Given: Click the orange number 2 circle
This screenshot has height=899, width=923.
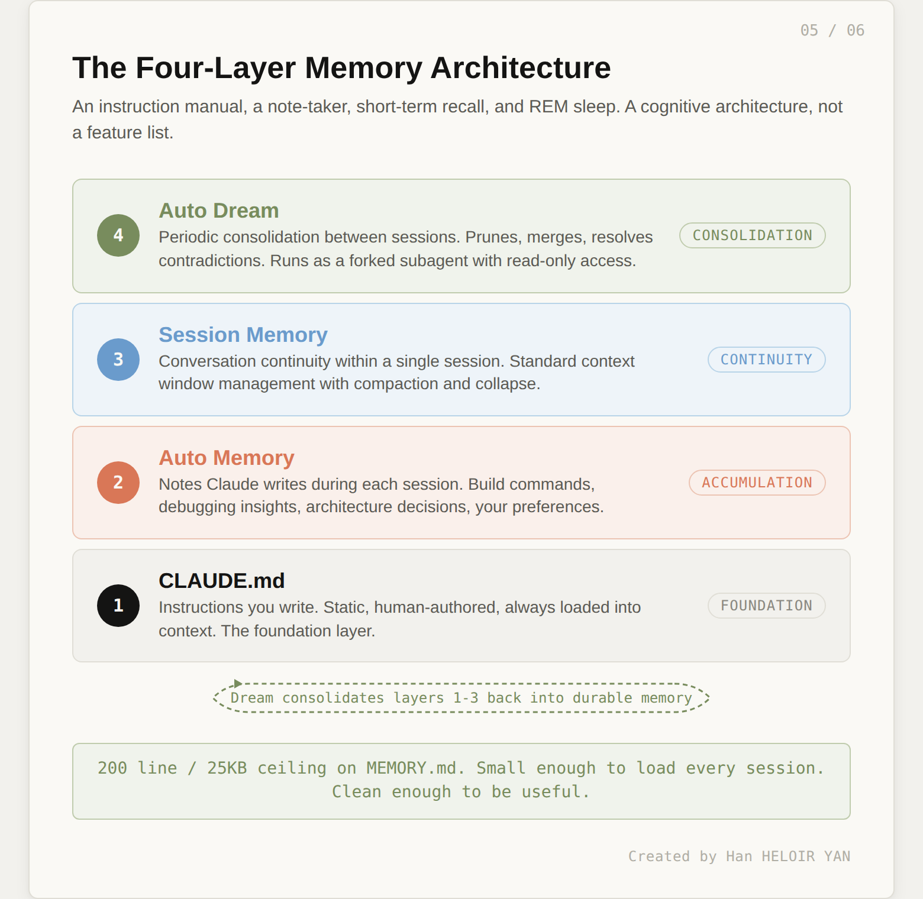Looking at the screenshot, I should [x=118, y=483].
